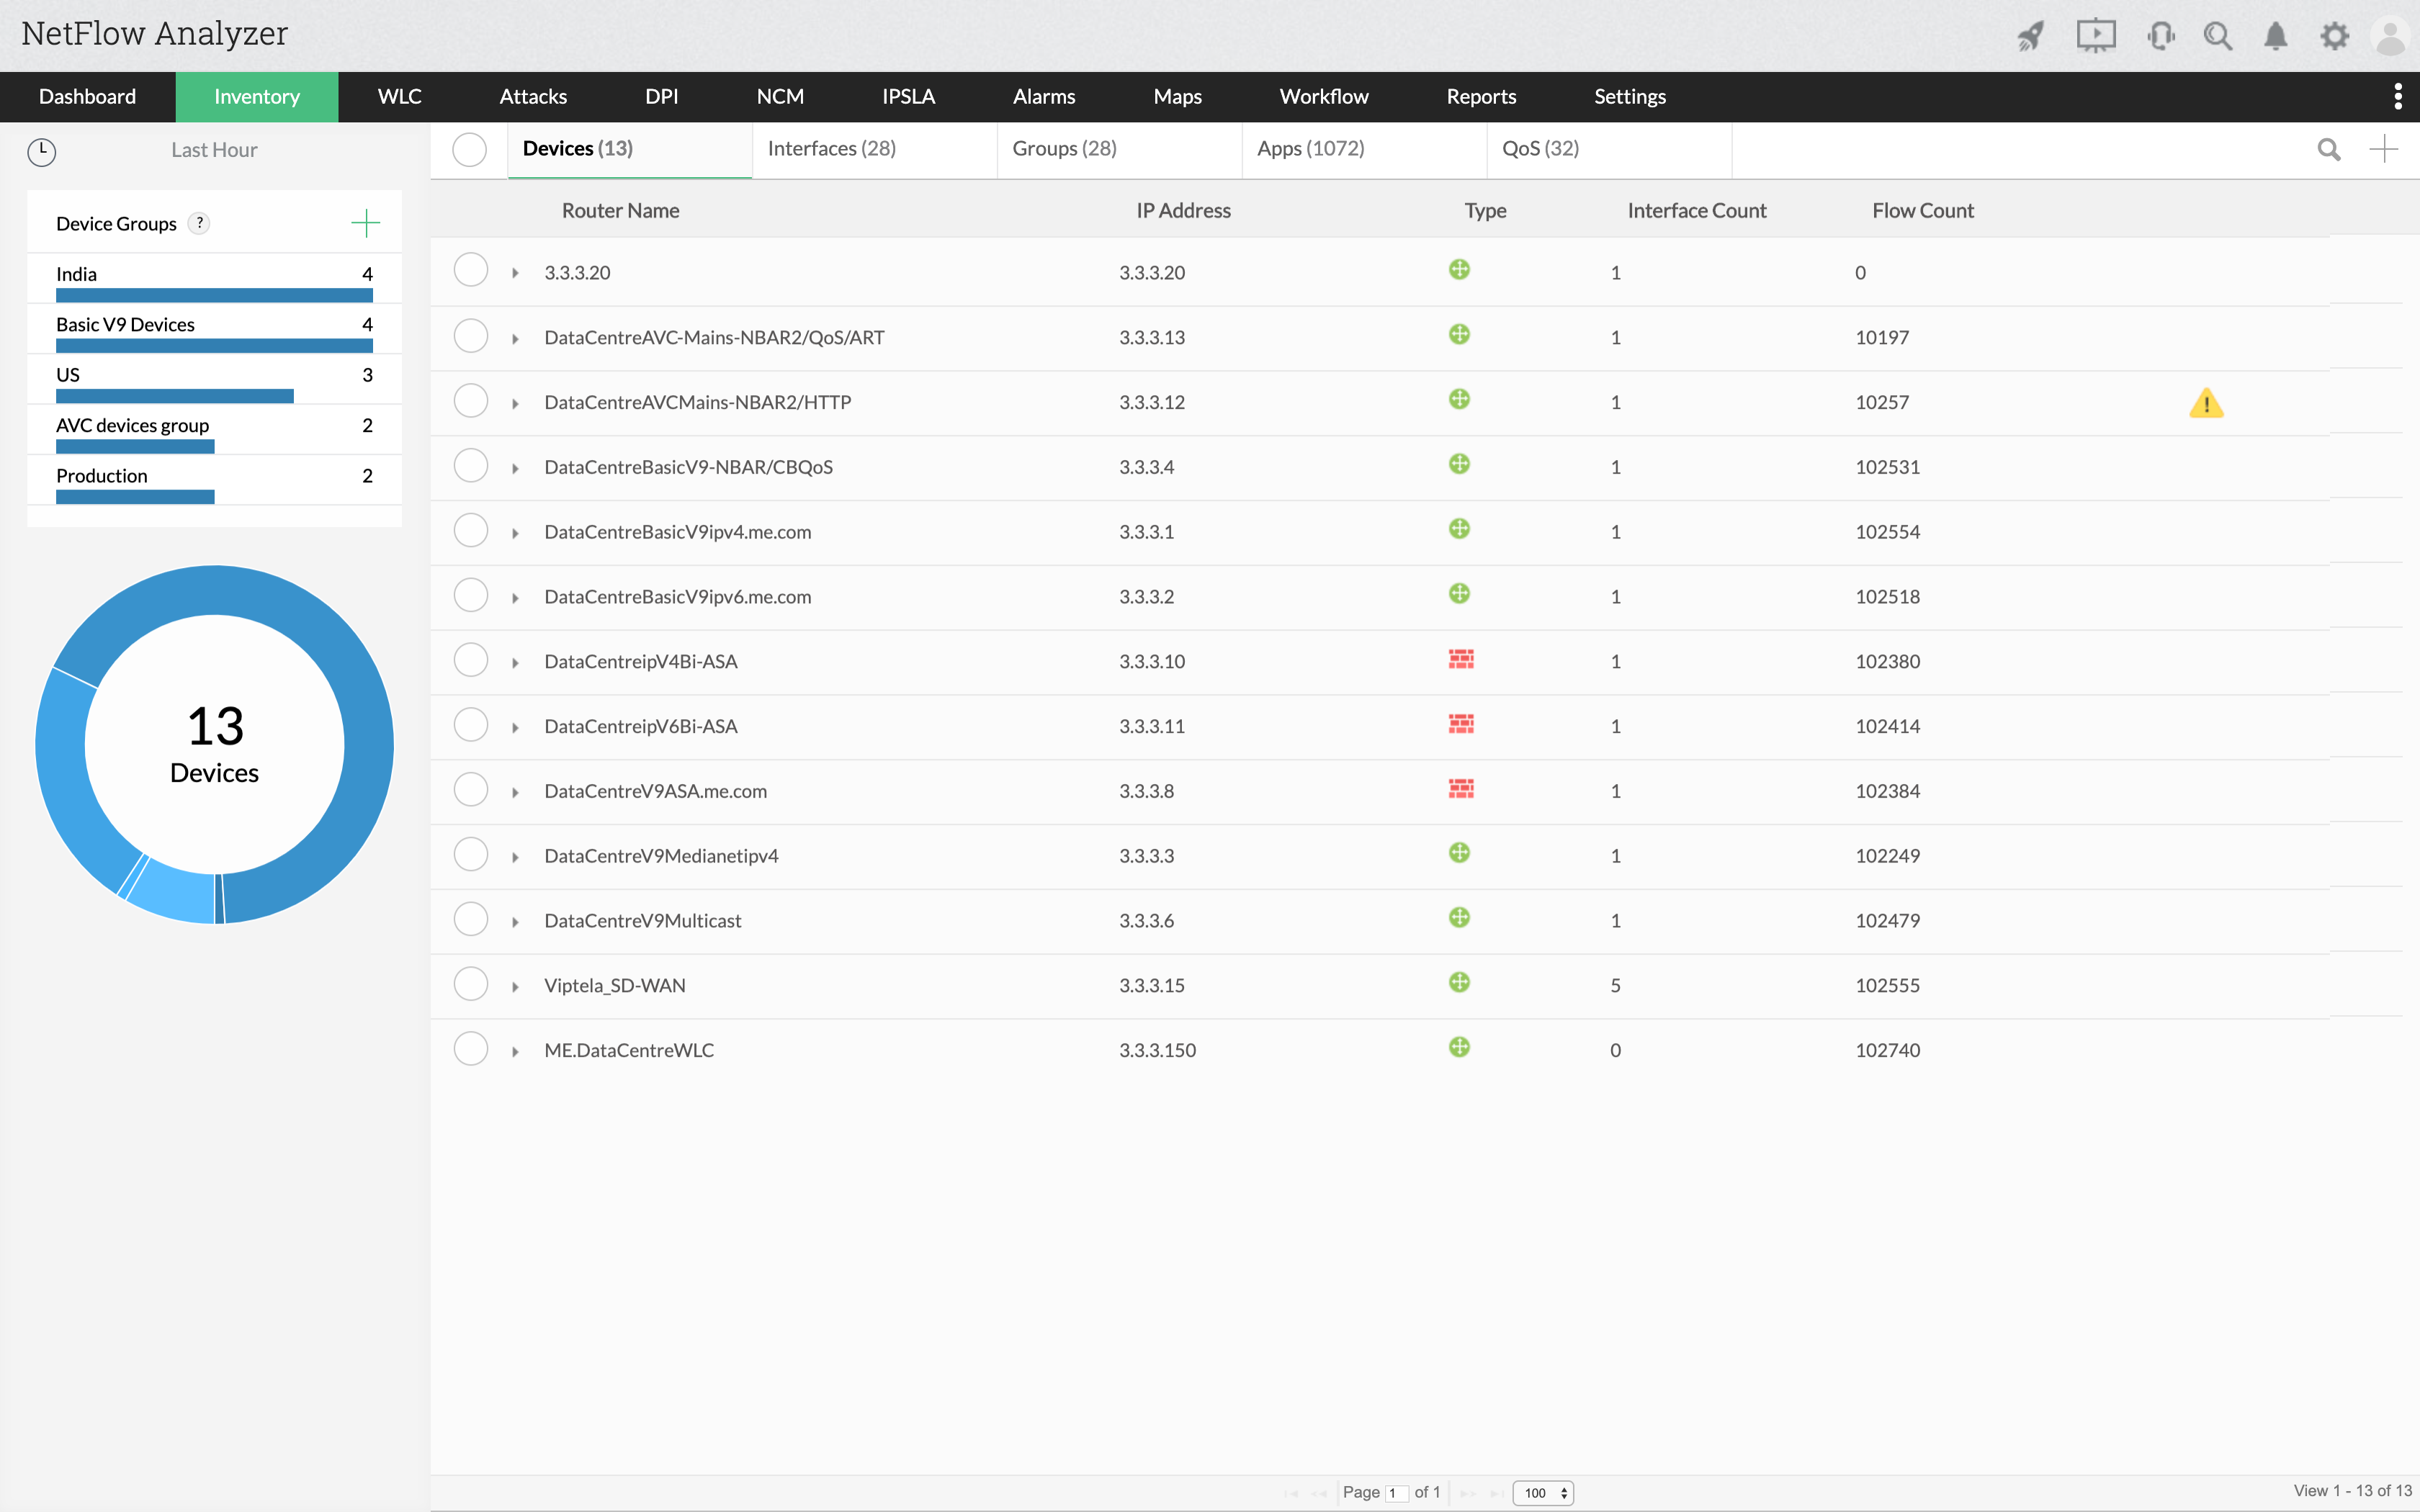Image resolution: width=2420 pixels, height=1512 pixels.
Task: Click the warning icon on DataCentreAVCMains-NBAR2/HTTP row
Action: [2207, 403]
